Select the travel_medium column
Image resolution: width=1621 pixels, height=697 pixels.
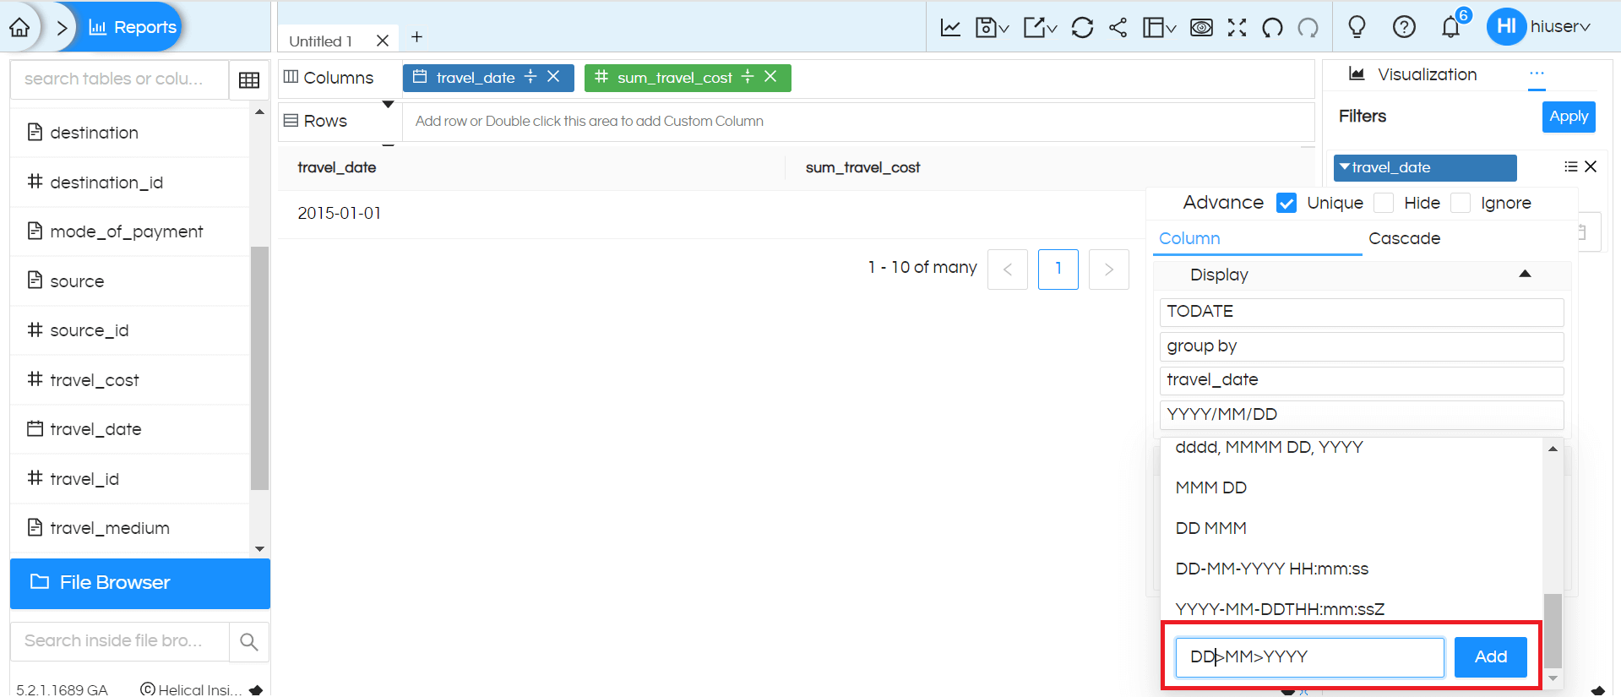tap(130, 528)
